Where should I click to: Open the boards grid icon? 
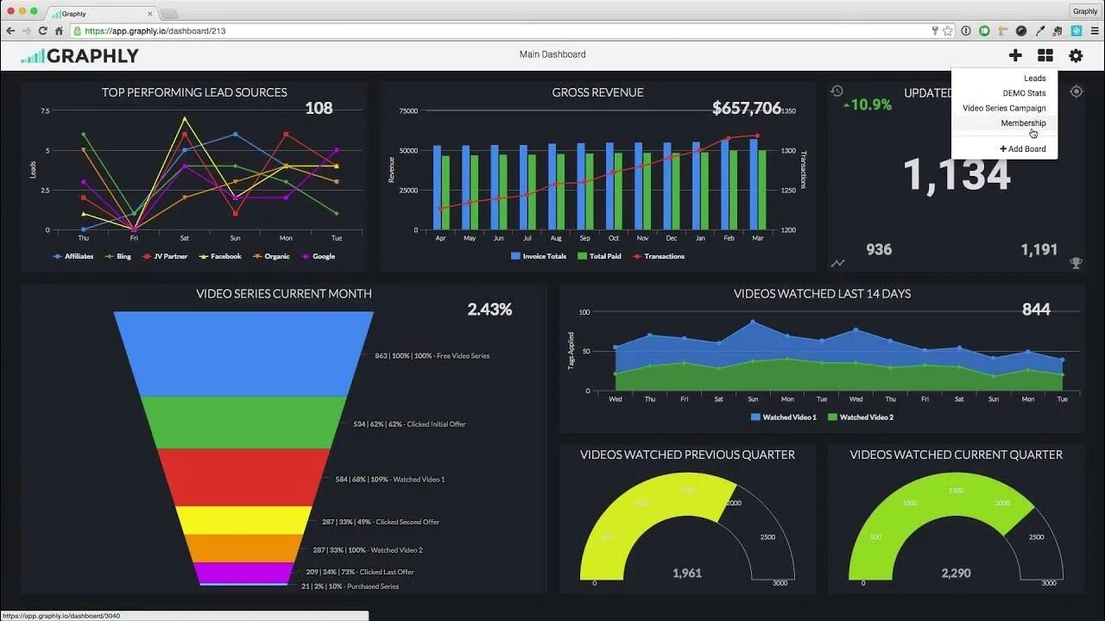coord(1045,55)
